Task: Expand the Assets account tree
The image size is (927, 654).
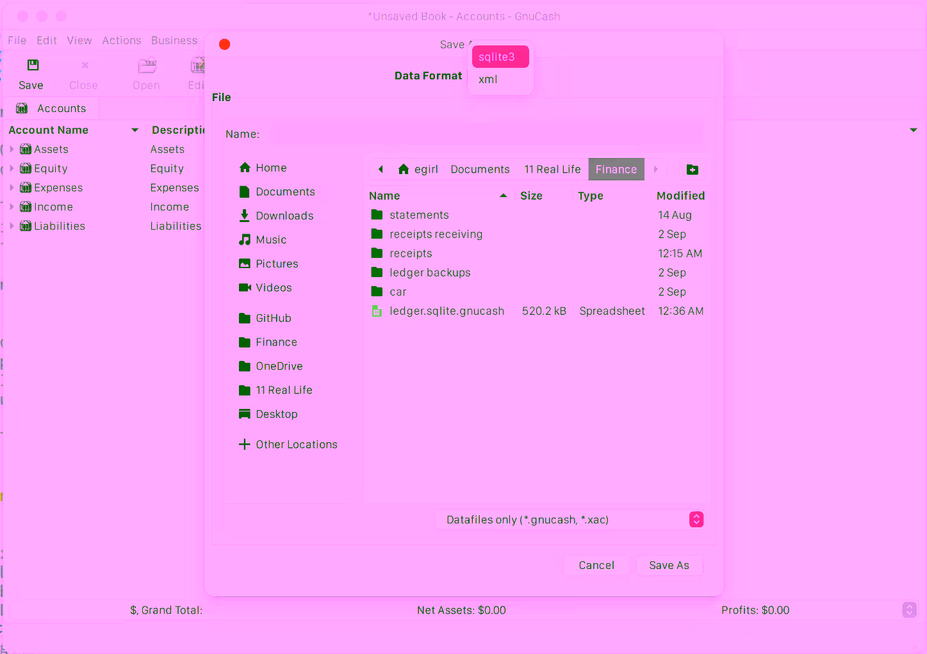Action: click(12, 149)
